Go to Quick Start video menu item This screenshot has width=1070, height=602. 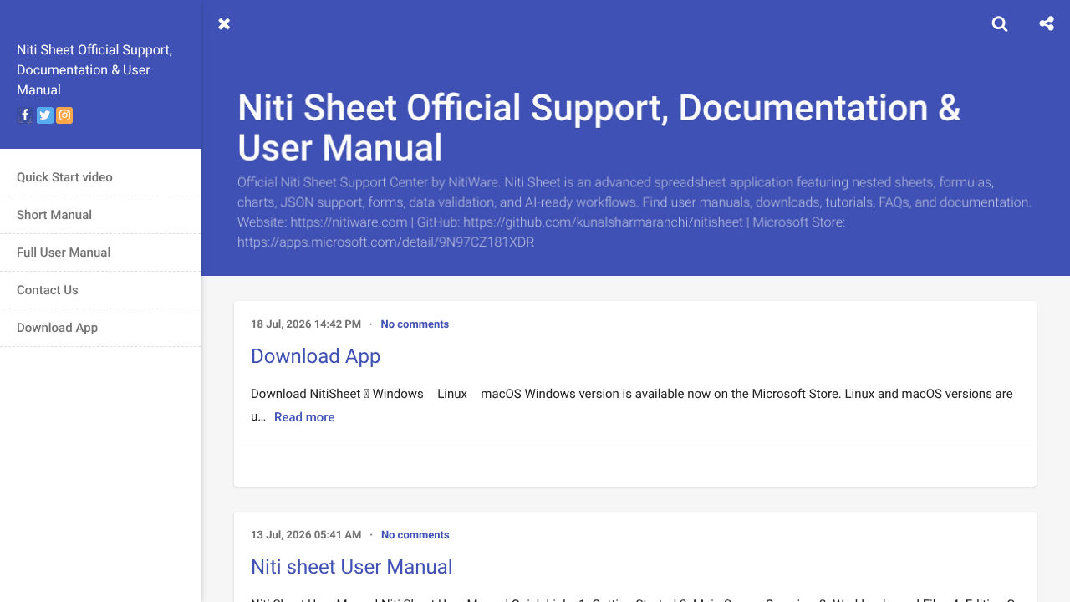pyautogui.click(x=100, y=177)
